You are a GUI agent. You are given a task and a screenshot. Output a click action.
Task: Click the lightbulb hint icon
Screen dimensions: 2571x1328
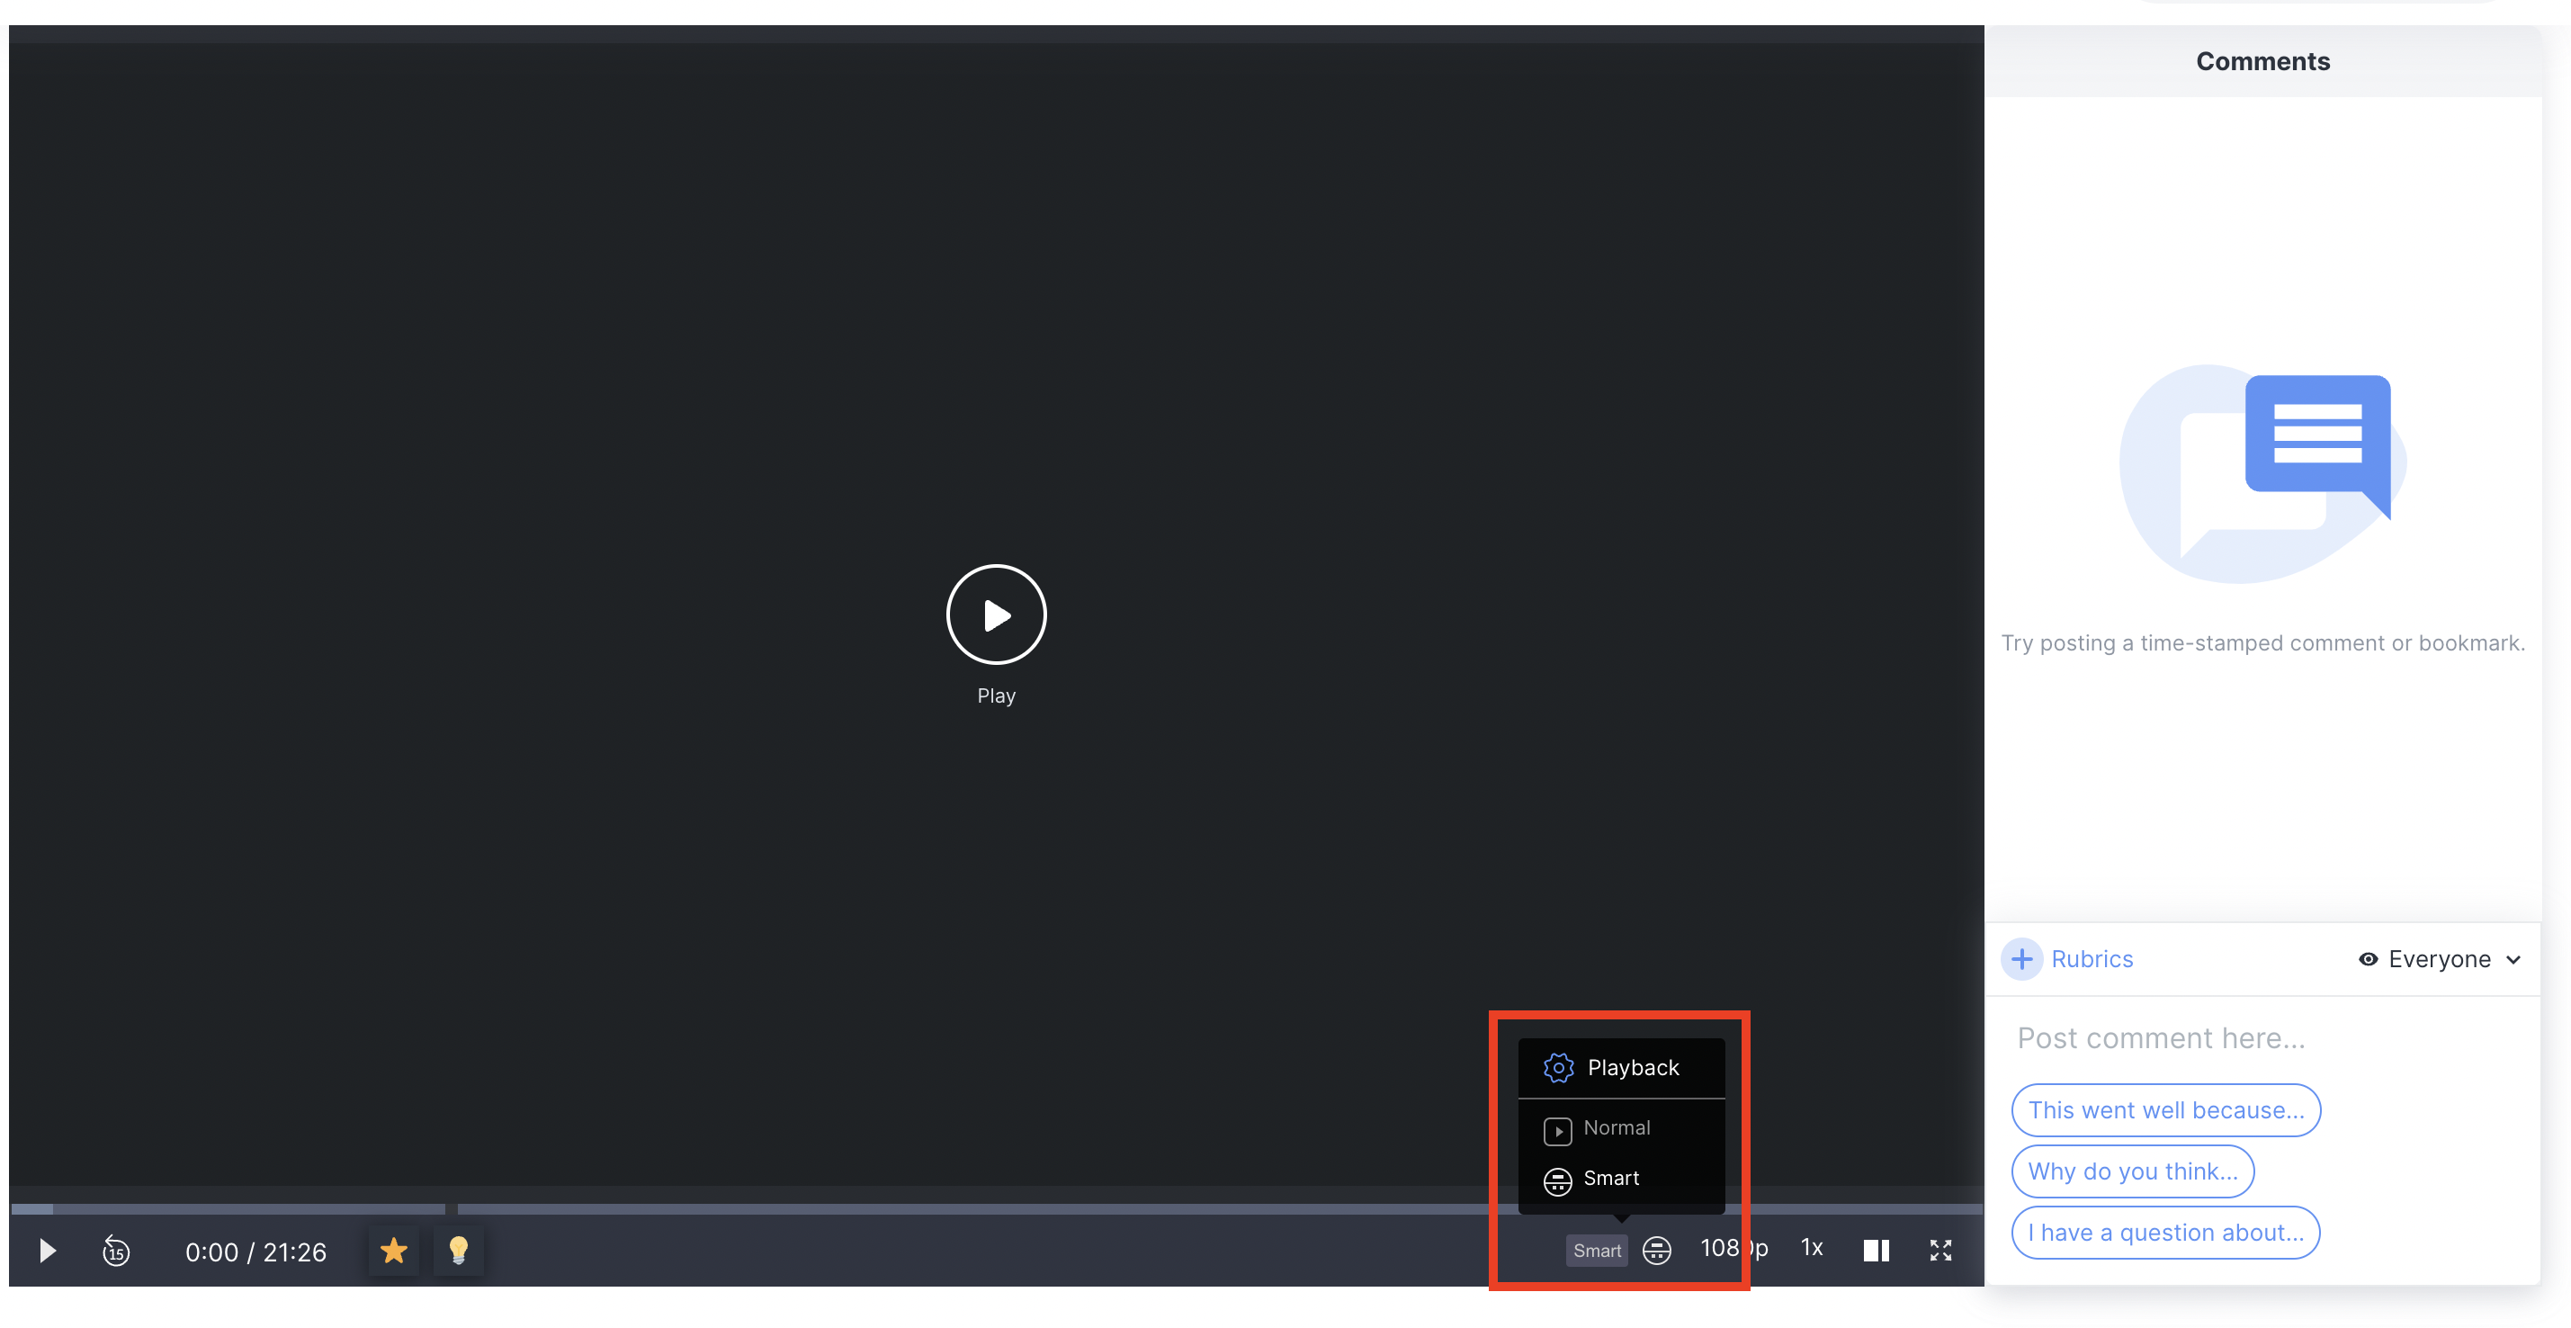(x=459, y=1250)
